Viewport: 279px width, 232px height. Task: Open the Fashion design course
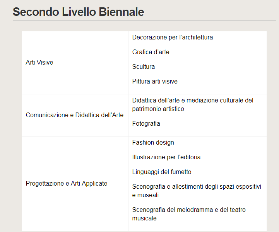pos(153,143)
